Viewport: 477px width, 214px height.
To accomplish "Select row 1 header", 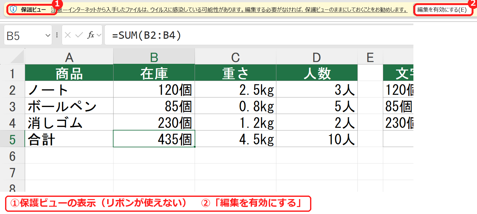I will pyautogui.click(x=12, y=73).
